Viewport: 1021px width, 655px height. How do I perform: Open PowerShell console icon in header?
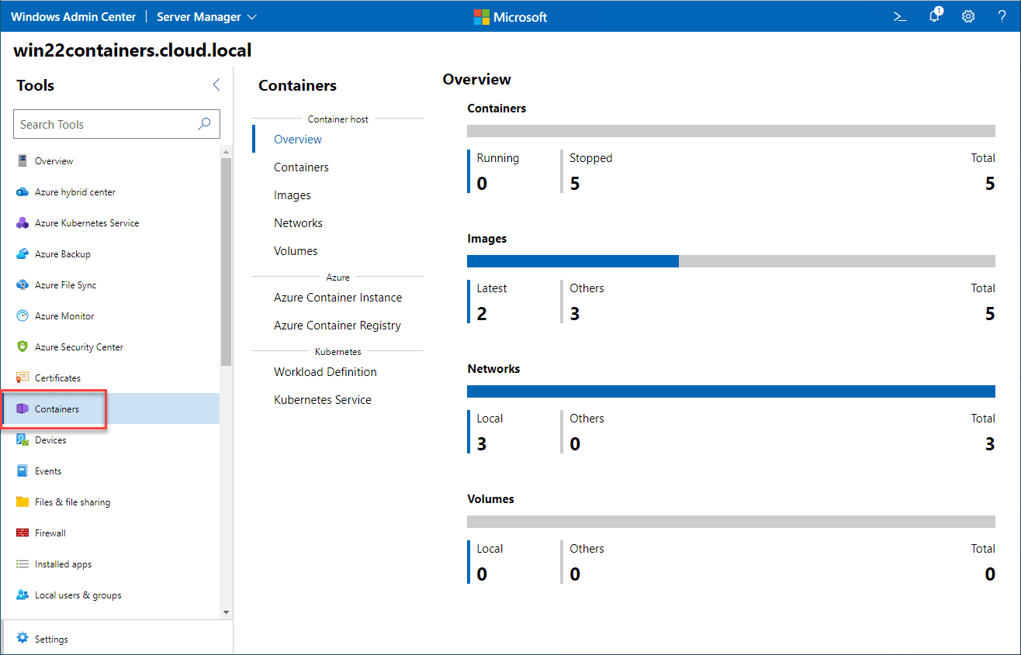click(900, 16)
